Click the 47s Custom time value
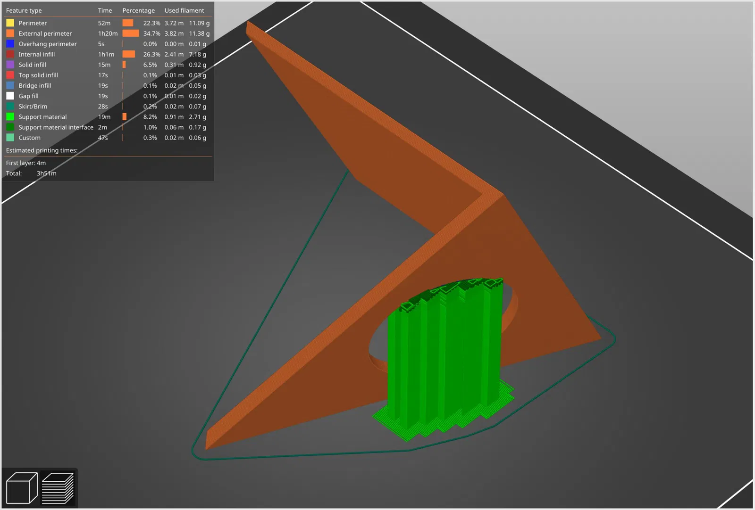This screenshot has width=755, height=510. click(103, 138)
